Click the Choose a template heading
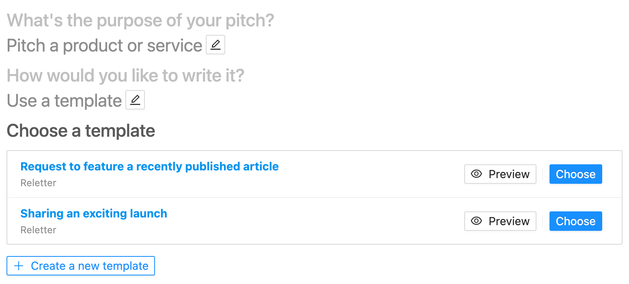 81,131
